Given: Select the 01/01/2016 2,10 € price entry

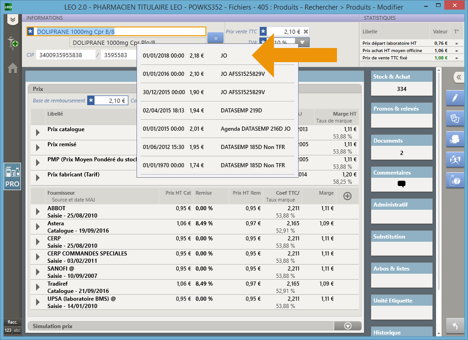Looking at the screenshot, I should tap(217, 74).
